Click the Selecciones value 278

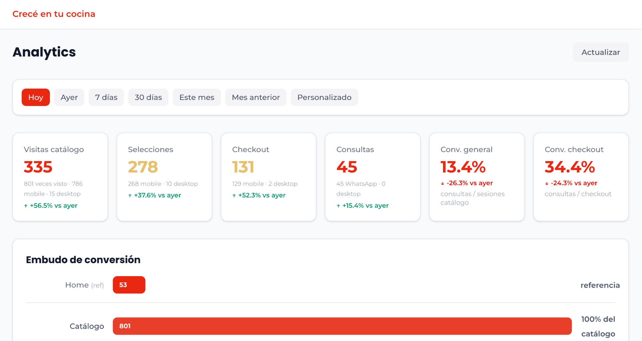[143, 167]
